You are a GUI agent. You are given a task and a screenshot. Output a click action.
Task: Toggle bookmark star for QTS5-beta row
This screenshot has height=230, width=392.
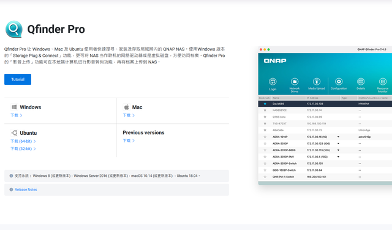click(265, 117)
